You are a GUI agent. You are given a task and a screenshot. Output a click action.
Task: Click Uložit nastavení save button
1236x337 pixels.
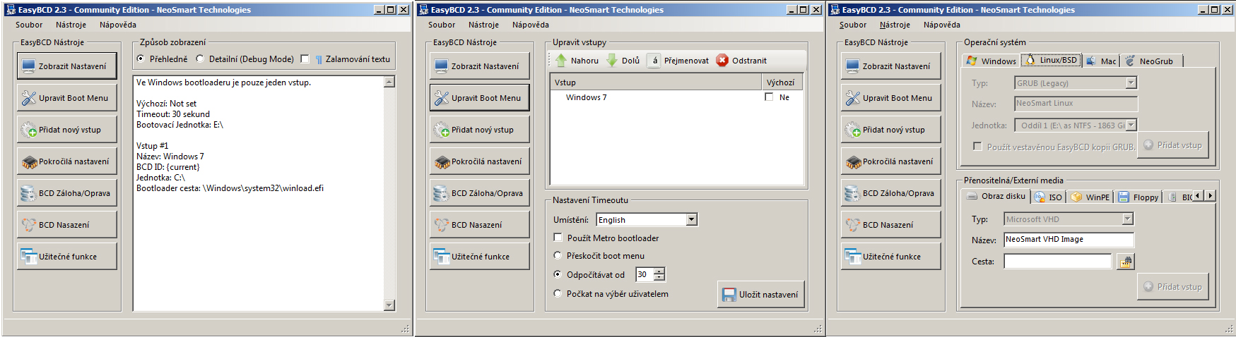click(761, 295)
